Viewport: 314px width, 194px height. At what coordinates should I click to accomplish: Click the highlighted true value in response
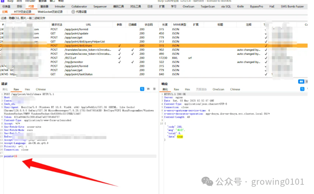[180, 137]
